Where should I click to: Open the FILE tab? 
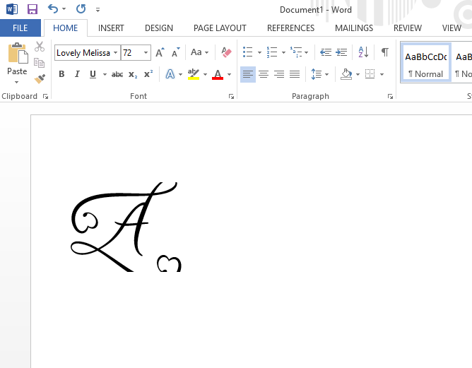point(20,28)
